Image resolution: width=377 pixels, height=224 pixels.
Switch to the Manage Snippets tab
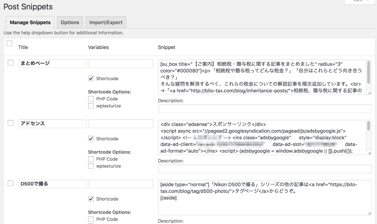pyautogui.click(x=30, y=22)
